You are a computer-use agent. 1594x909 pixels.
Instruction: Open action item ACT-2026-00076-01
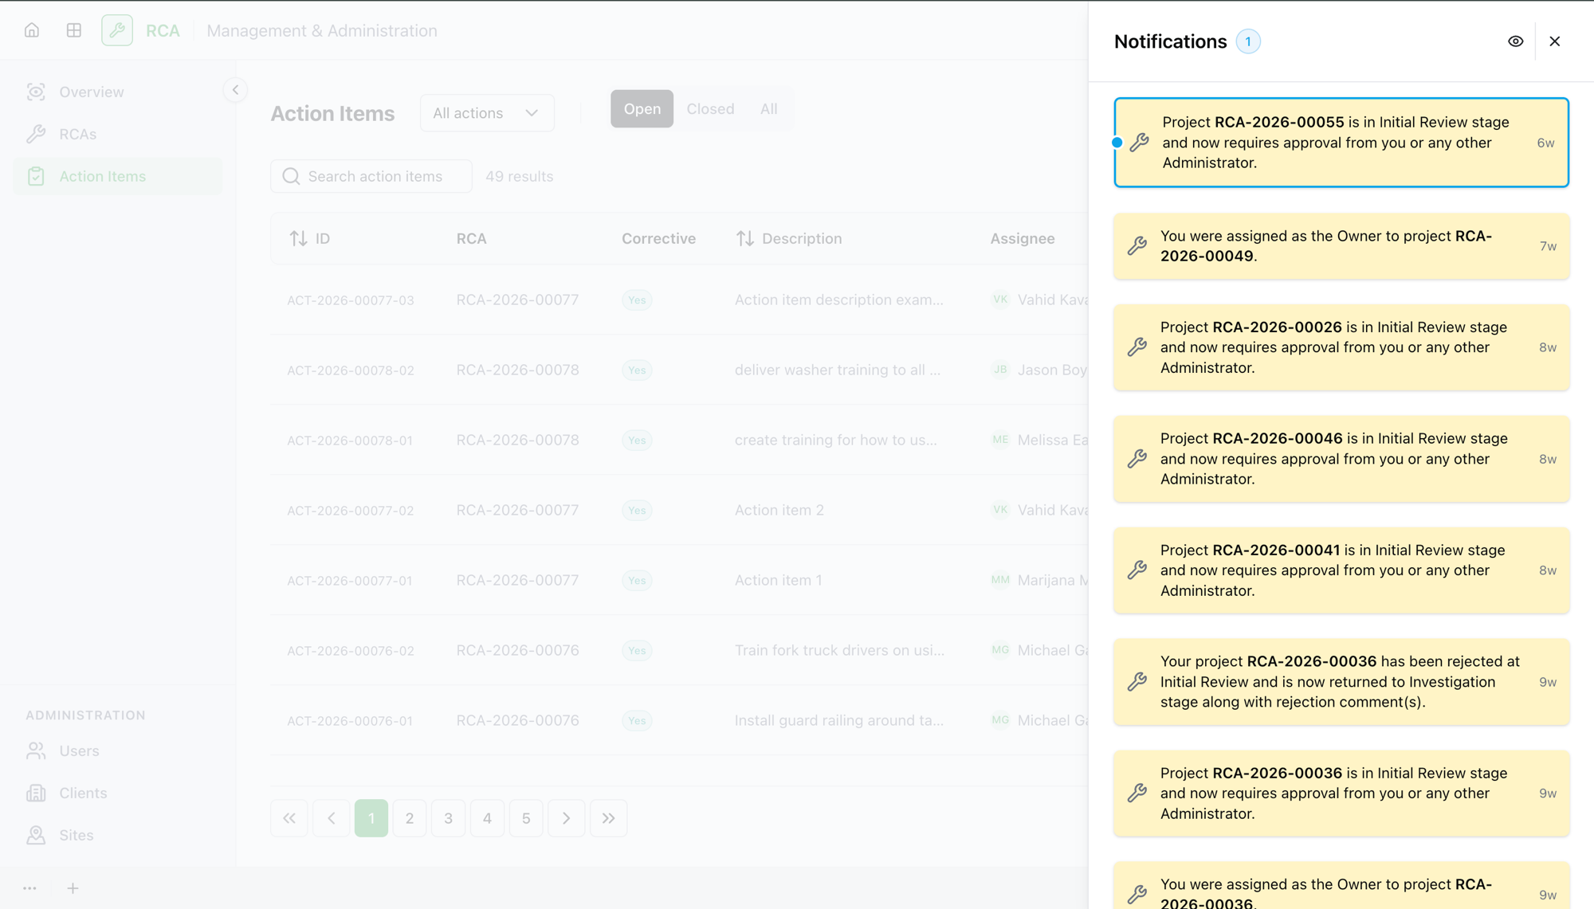click(x=350, y=721)
